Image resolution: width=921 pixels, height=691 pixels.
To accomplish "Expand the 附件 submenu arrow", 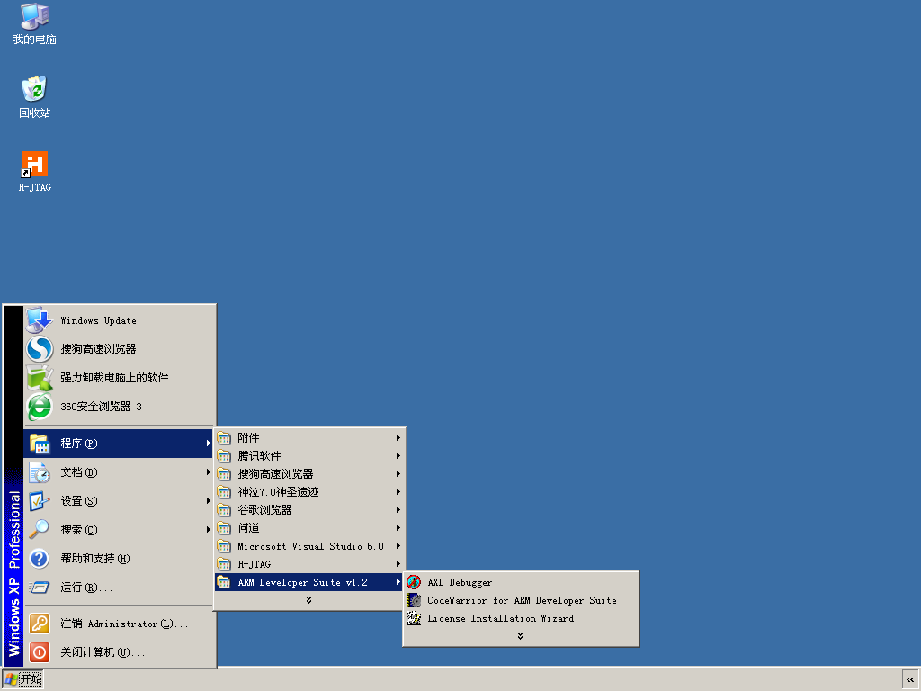I will click(x=398, y=438).
